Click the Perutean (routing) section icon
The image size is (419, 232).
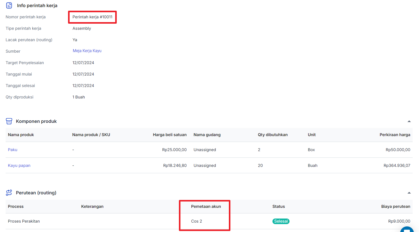click(9, 193)
